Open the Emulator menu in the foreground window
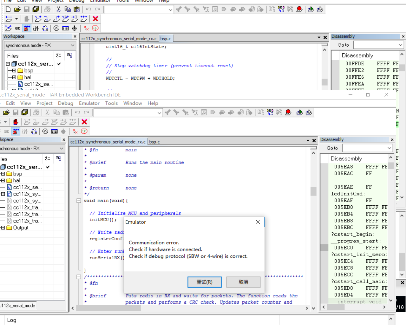The height and width of the screenshot is (325, 406). click(89, 103)
